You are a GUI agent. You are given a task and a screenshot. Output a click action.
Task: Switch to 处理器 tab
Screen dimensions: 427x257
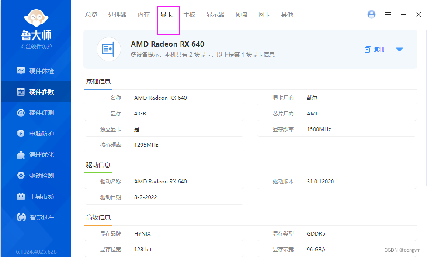(x=118, y=14)
